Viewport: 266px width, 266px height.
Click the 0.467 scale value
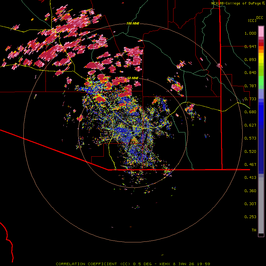250,165
